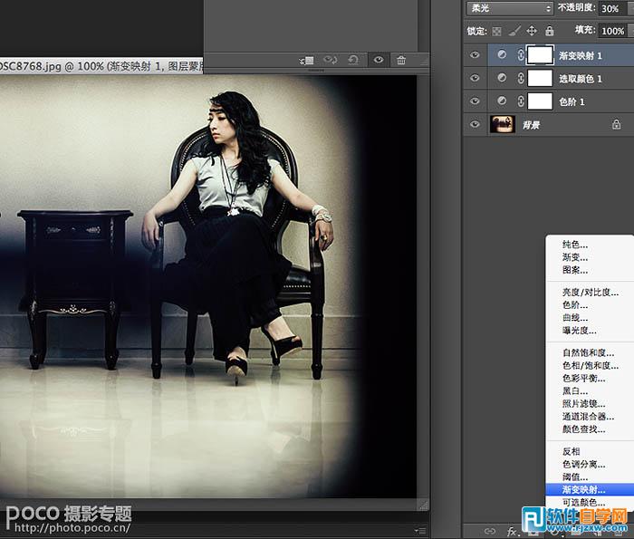Image resolution: width=634 pixels, height=539 pixels.
Task: Select layer name 背景
Action: tap(531, 125)
